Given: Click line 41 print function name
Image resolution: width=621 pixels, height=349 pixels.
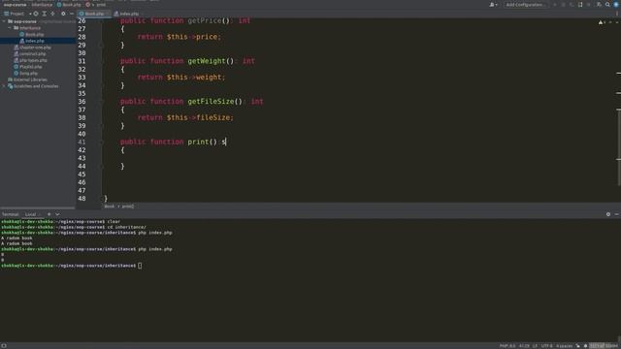Looking at the screenshot, I should [198, 142].
